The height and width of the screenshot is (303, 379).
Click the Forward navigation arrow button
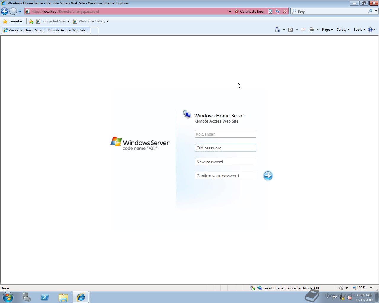(13, 12)
